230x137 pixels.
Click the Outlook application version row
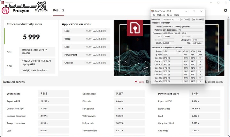point(86,63)
